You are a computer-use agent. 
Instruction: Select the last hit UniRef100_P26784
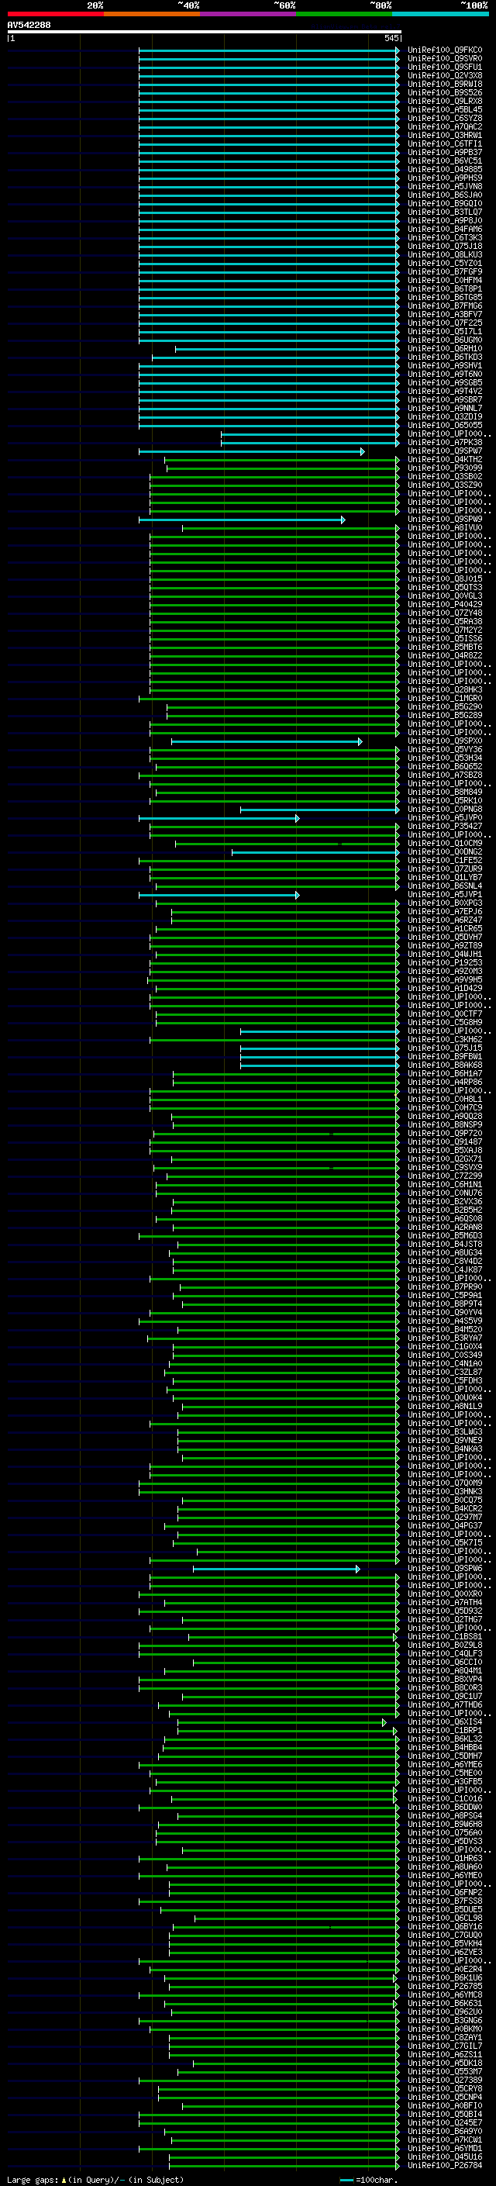pos(444,2167)
